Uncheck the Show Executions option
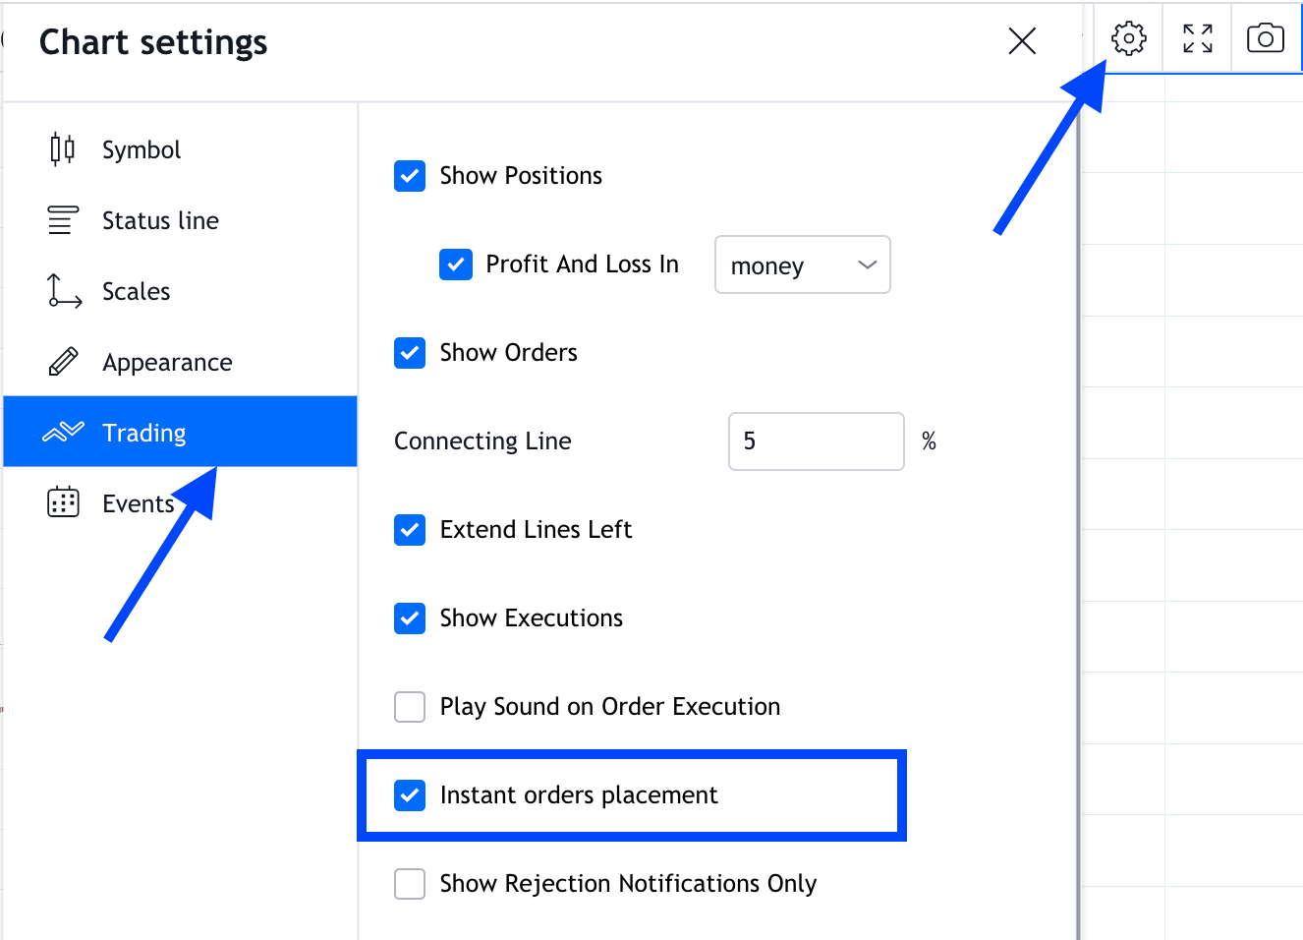This screenshot has height=940, width=1303. pos(410,618)
